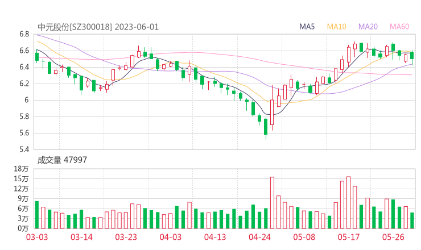Click the 5.6 price axis label
The width and height of the screenshot is (421, 250).
pyautogui.click(x=24, y=133)
